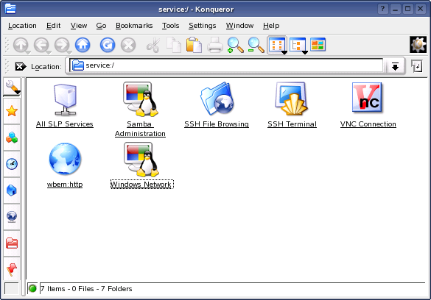Image resolution: width=431 pixels, height=300 pixels.
Task: Click the Stop loading icon
Action: pos(128,45)
